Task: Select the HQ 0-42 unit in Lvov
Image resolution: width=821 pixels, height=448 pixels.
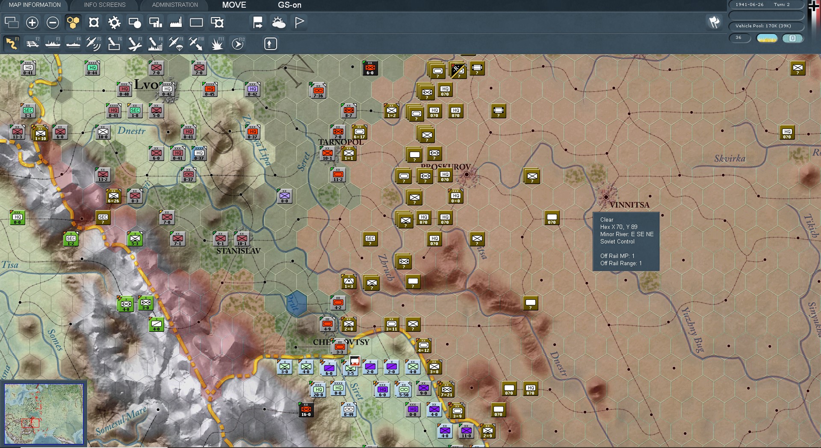Action: pos(167,90)
